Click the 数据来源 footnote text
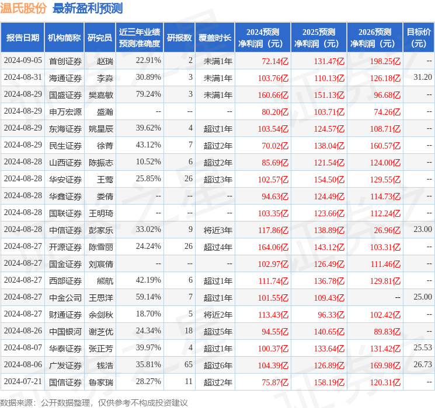The height and width of the screenshot is (408, 435). point(94,403)
